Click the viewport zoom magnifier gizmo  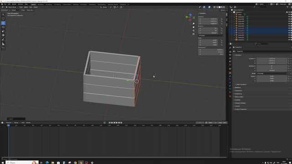(x=193, y=24)
